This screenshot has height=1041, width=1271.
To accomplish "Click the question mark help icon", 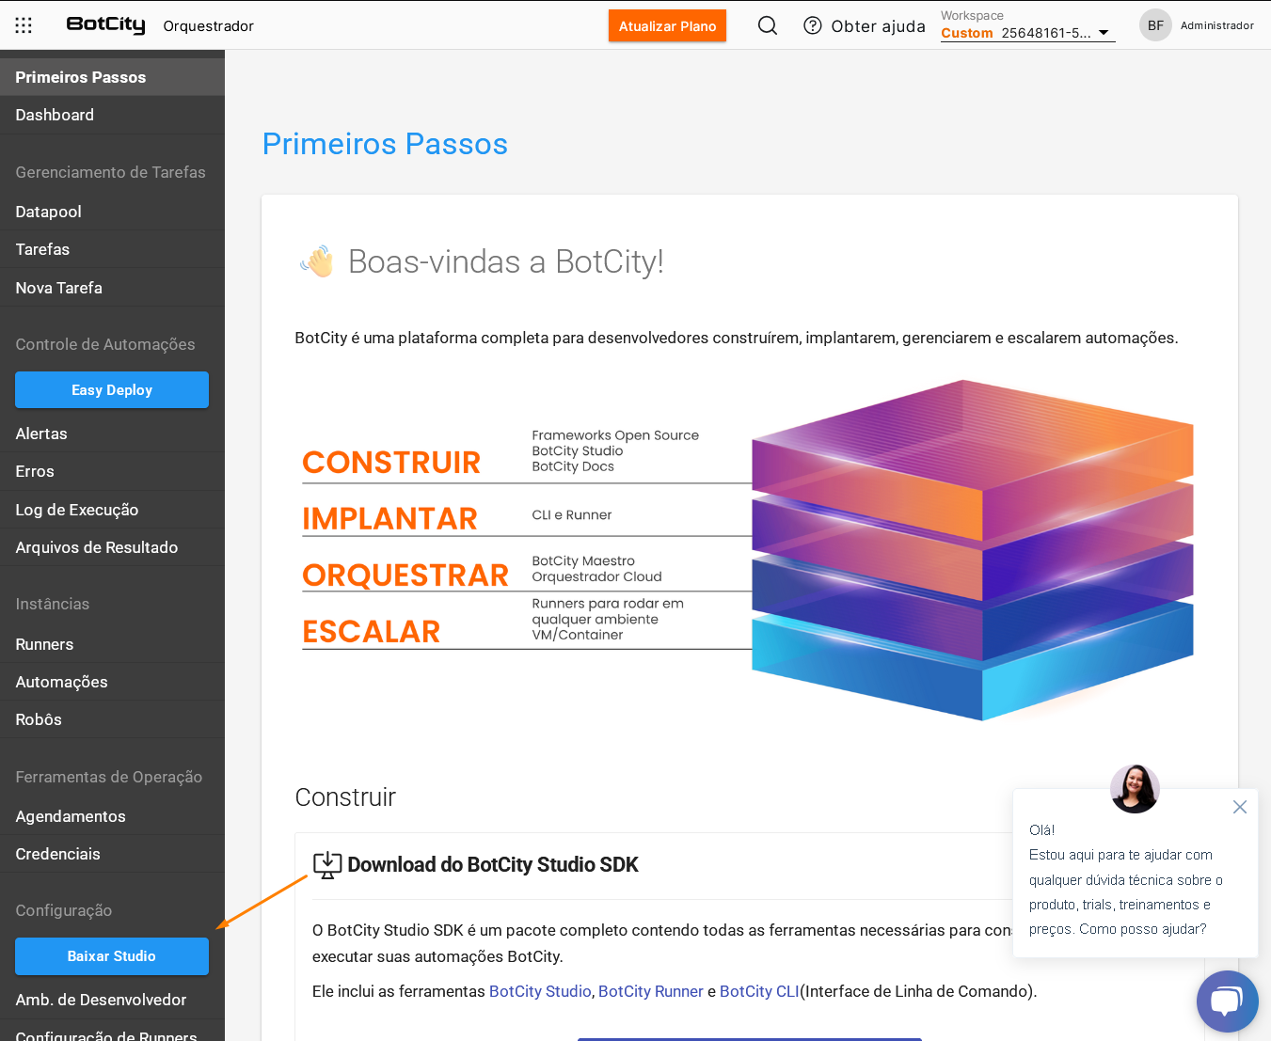I will click(x=812, y=24).
